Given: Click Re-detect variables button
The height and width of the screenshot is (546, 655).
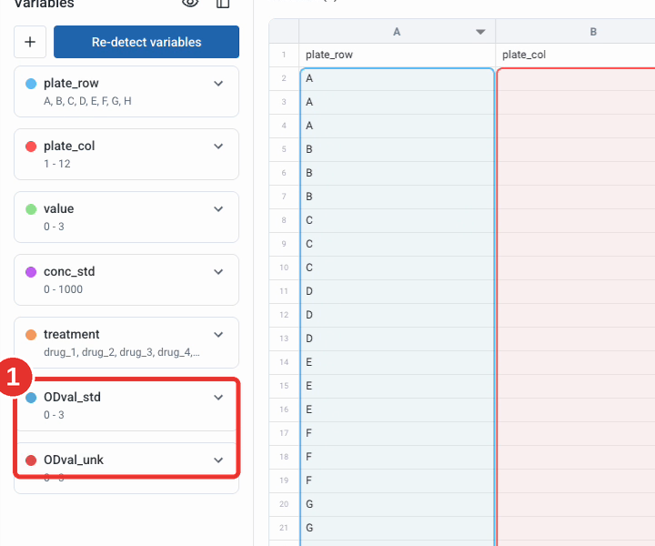Looking at the screenshot, I should coord(146,42).
